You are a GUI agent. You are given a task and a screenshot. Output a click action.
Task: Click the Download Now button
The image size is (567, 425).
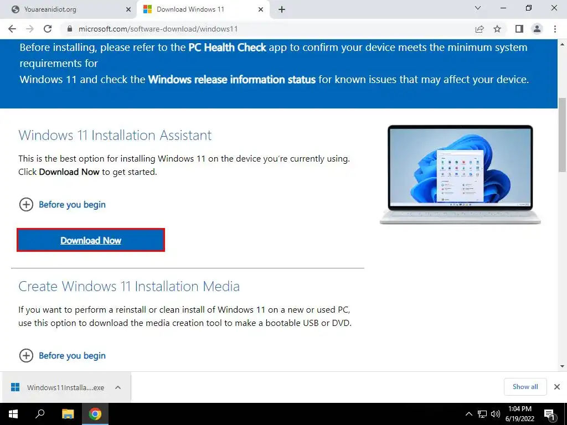pos(91,240)
